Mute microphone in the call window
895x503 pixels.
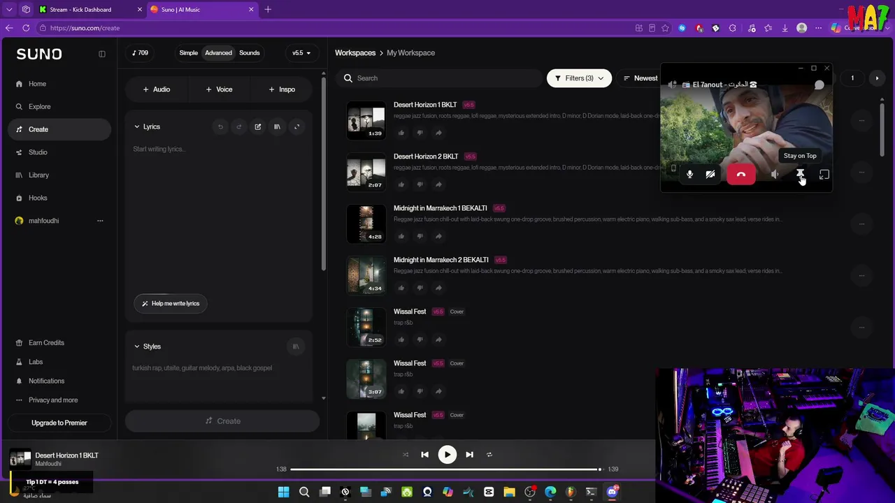[689, 175]
